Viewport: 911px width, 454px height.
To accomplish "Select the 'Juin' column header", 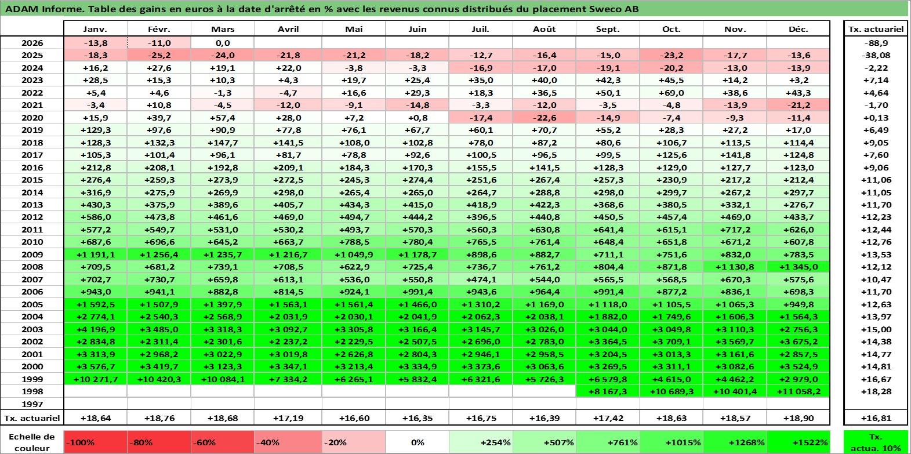I will (x=418, y=29).
